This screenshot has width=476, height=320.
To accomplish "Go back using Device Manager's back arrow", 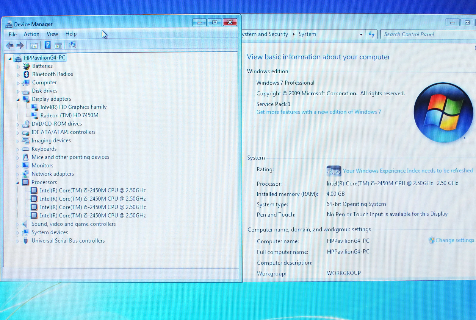I will tap(10, 46).
